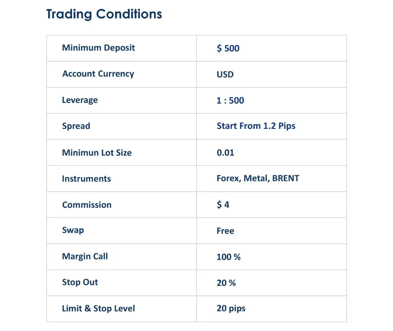Select the Leverage label
Screen dimensions: 393x331
[80, 100]
